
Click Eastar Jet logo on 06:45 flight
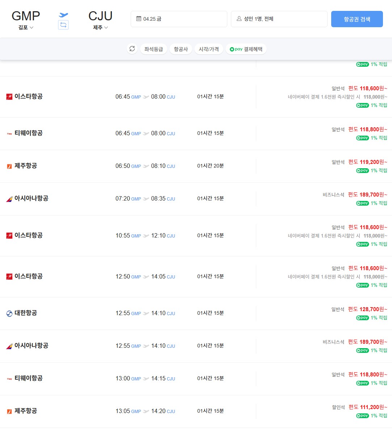tap(9, 96)
